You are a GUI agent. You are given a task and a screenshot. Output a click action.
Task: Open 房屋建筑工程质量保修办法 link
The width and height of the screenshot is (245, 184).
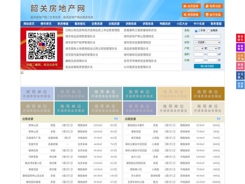click(x=140, y=30)
